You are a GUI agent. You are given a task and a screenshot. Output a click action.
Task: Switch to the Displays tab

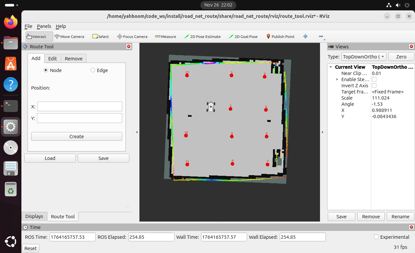34,216
